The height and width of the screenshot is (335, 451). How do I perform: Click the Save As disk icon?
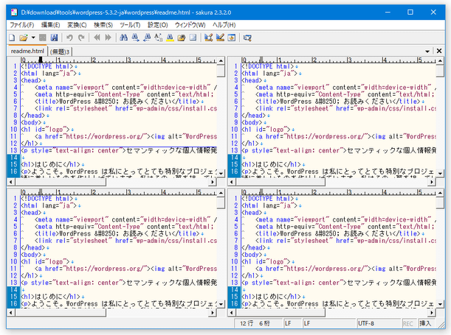coord(54,38)
